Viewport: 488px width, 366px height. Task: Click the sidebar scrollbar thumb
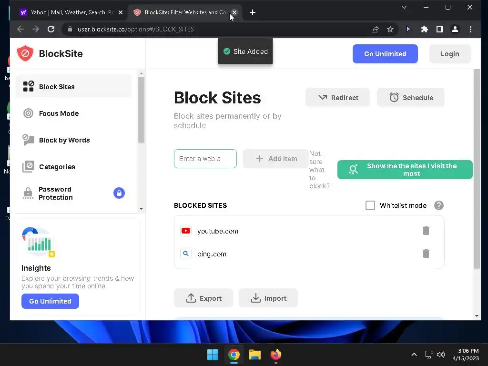click(141, 110)
